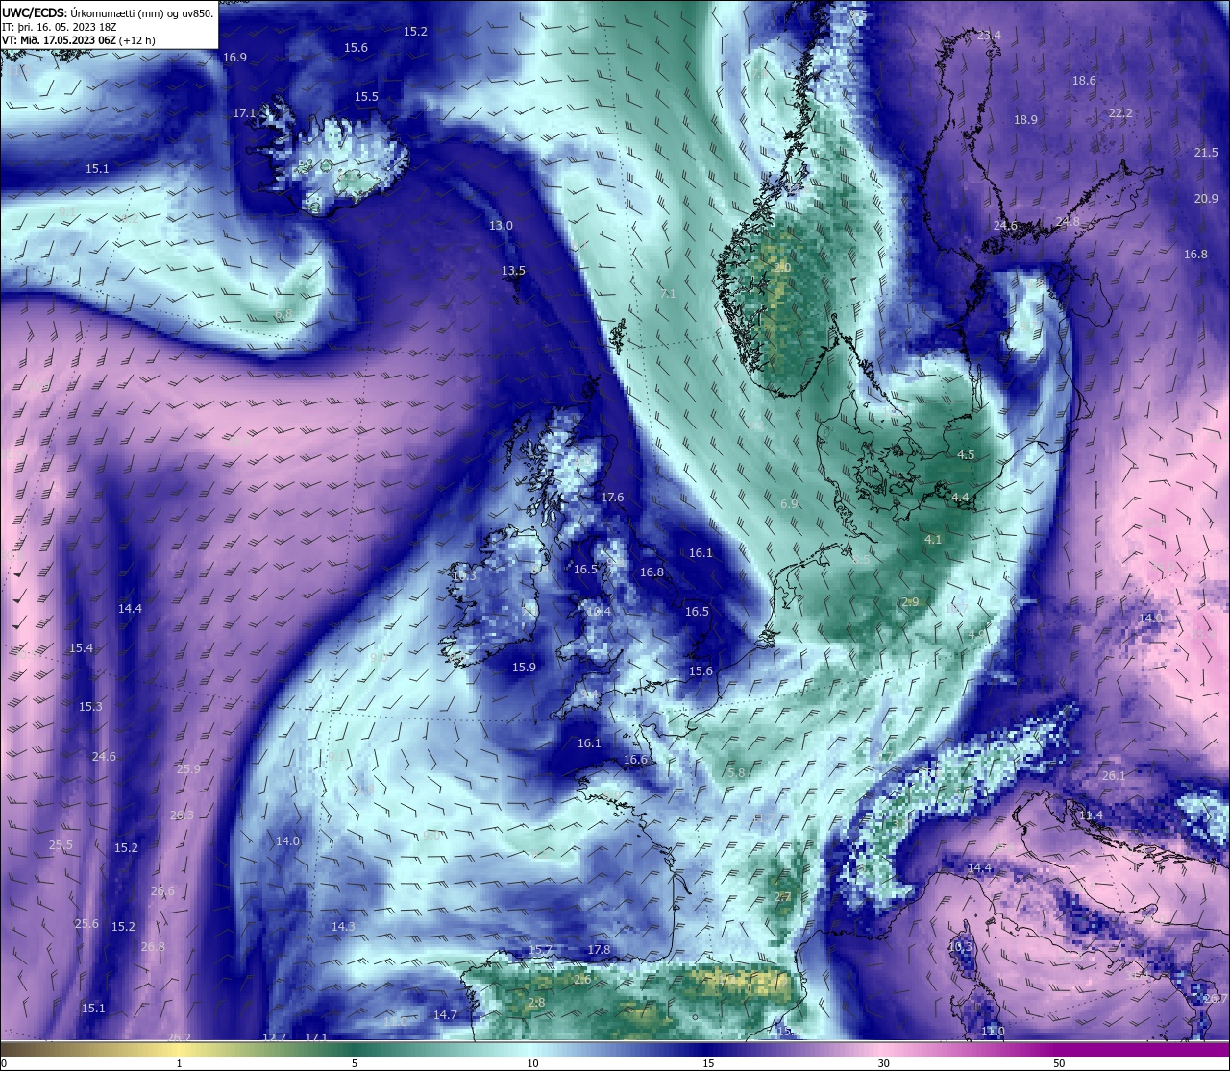This screenshot has width=1230, height=1071.
Task: Click the 2.7 value over southern France
Action: (x=782, y=897)
